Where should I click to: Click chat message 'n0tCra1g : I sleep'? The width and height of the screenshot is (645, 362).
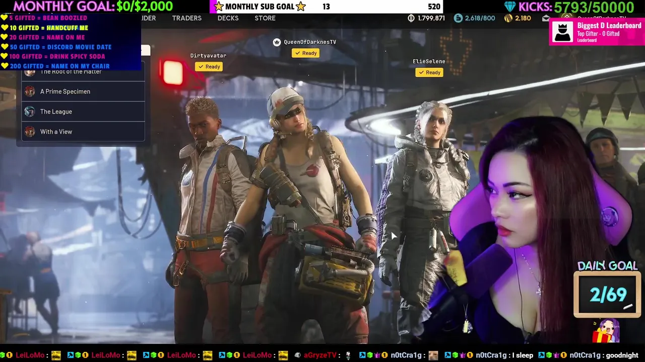click(x=504, y=355)
